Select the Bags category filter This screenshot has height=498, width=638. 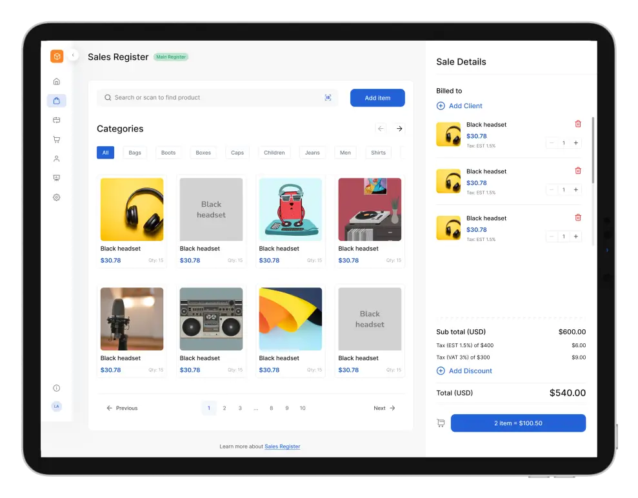pos(135,153)
